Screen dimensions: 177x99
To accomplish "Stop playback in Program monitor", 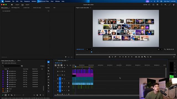I will pyautogui.click(x=126, y=57).
